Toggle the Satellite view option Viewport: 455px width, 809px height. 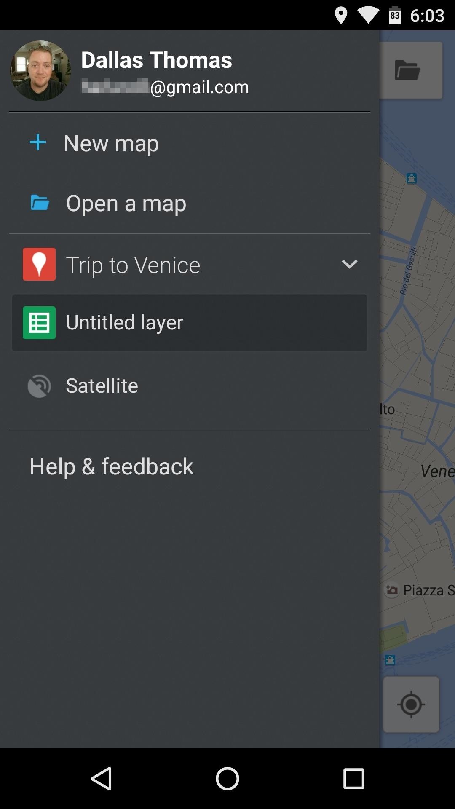click(x=190, y=386)
